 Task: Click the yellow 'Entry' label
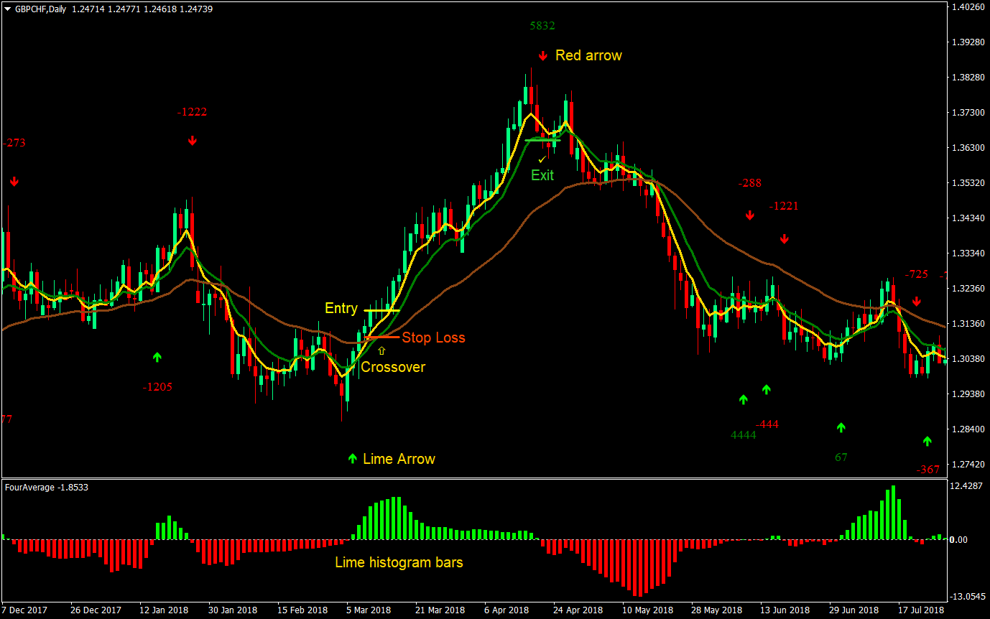[x=343, y=308]
